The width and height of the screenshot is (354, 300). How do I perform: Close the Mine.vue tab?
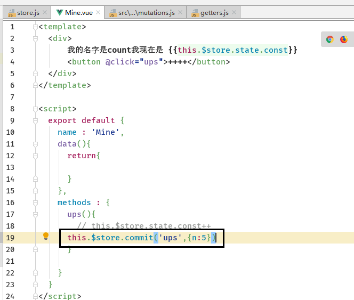(x=98, y=12)
